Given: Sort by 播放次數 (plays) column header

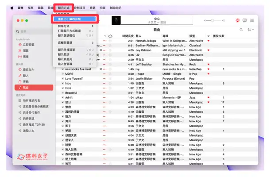Looking at the screenshot, I should coord(219,36).
